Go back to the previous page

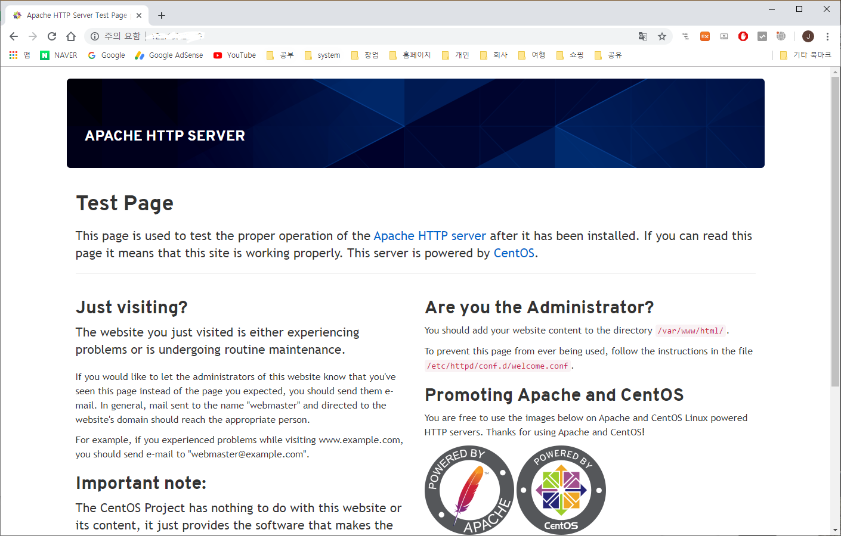14,36
